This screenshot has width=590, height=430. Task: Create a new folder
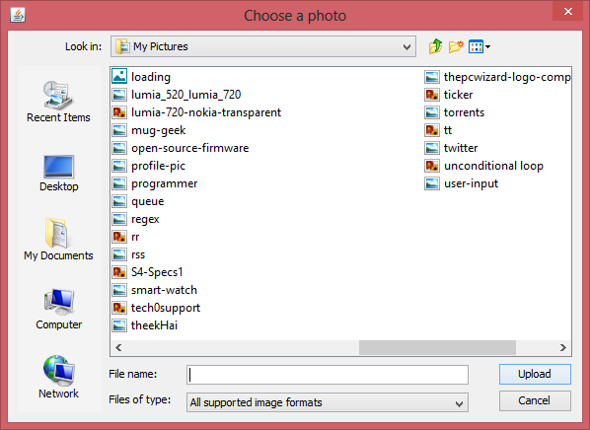[456, 46]
